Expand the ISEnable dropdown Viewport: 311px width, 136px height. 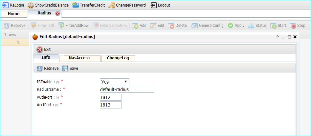(114, 82)
